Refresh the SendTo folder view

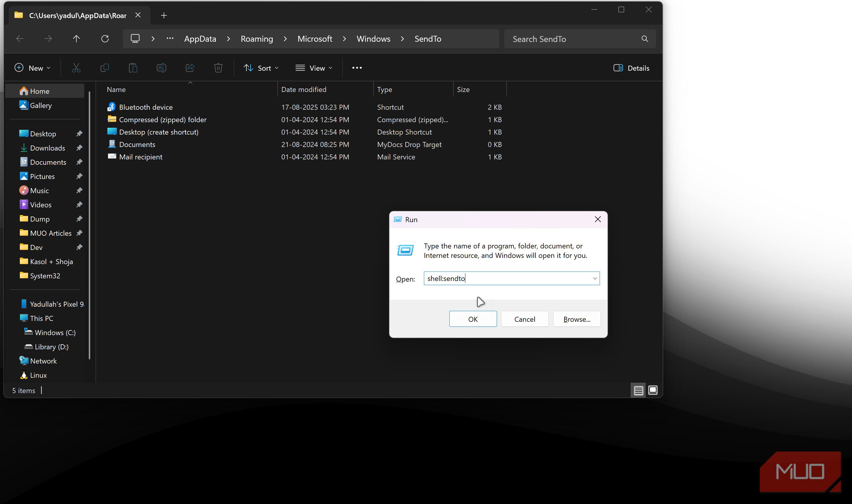[105, 38]
